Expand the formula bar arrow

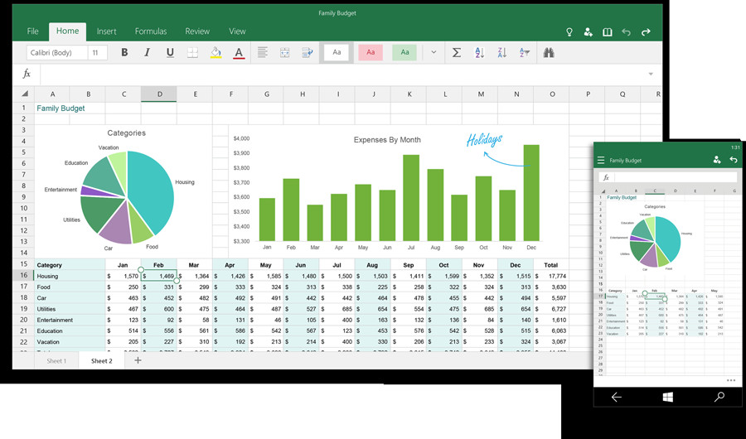(x=651, y=74)
